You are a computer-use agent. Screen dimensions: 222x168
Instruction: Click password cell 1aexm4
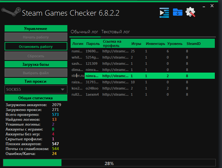pyautogui.click(x=92, y=94)
